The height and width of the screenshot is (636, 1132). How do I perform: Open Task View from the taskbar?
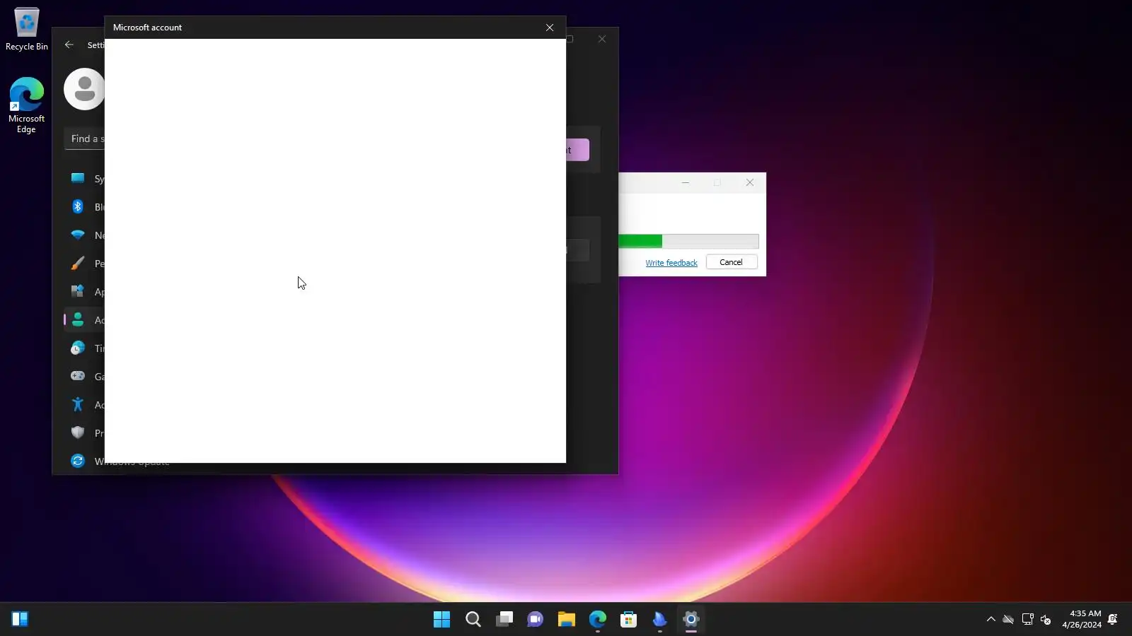click(504, 620)
